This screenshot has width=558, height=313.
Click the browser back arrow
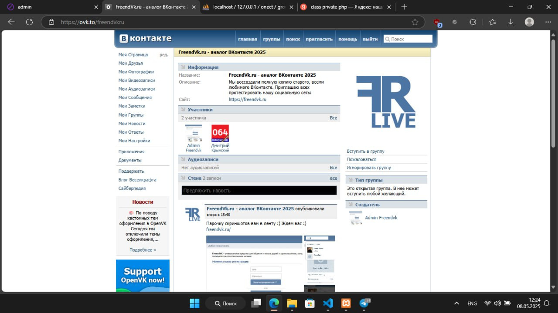[x=11, y=22]
